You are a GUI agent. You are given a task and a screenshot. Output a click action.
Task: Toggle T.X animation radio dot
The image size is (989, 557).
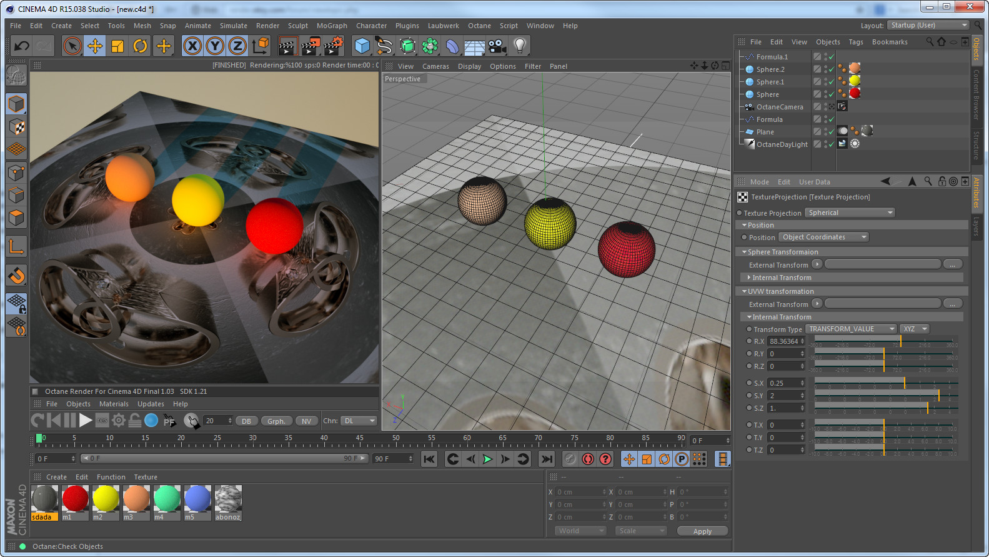pyautogui.click(x=749, y=424)
